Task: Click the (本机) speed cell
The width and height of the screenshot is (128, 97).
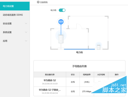Action: [x=87, y=82]
